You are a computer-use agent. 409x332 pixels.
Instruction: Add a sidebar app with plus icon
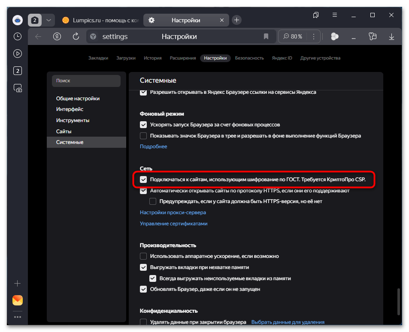tap(18, 283)
